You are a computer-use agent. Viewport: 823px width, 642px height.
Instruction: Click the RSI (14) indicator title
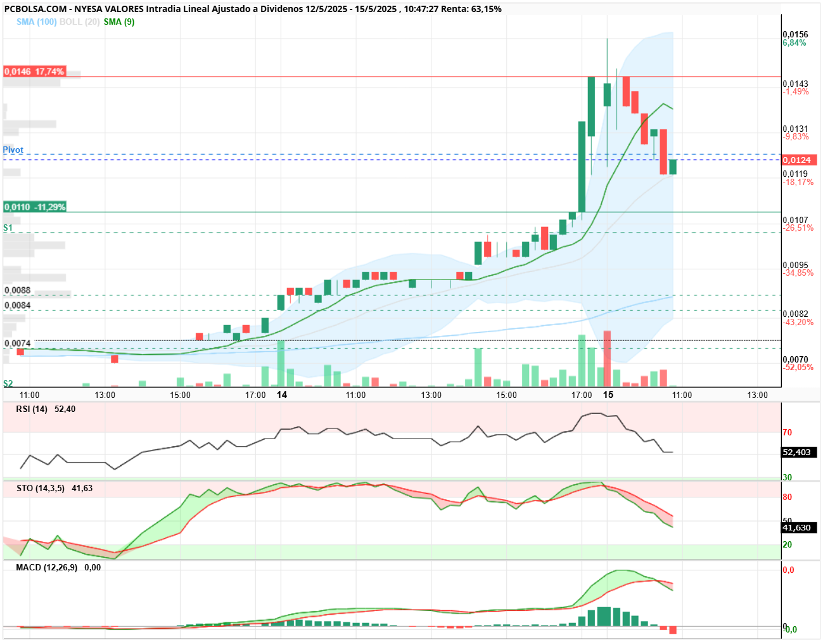(32, 409)
